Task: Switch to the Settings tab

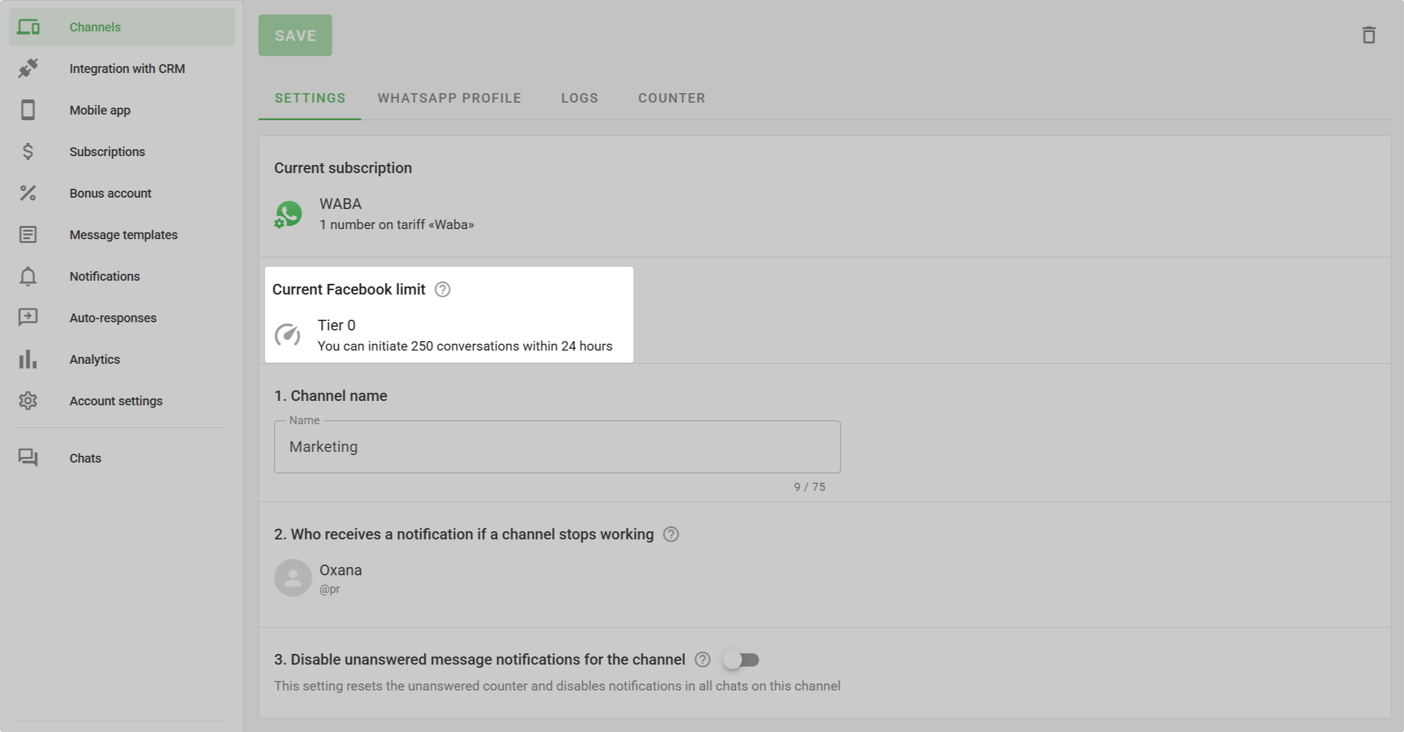Action: [310, 98]
